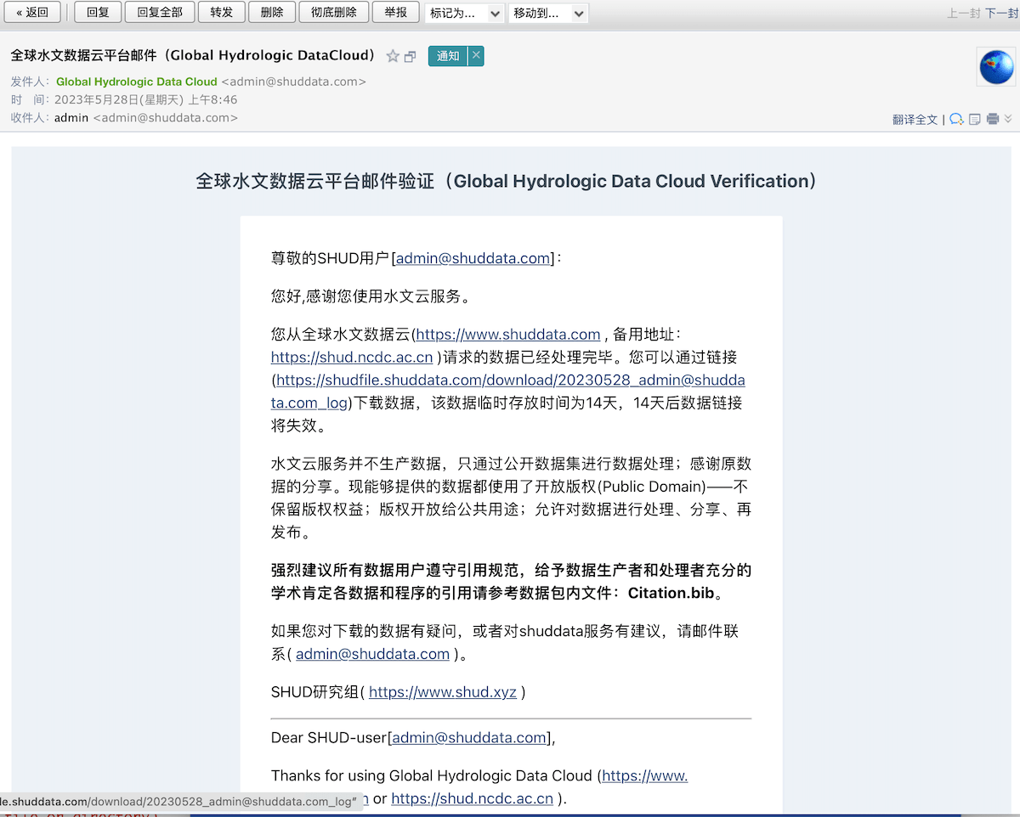
Task: Expand more options double-chevron icon
Action: point(1008,119)
